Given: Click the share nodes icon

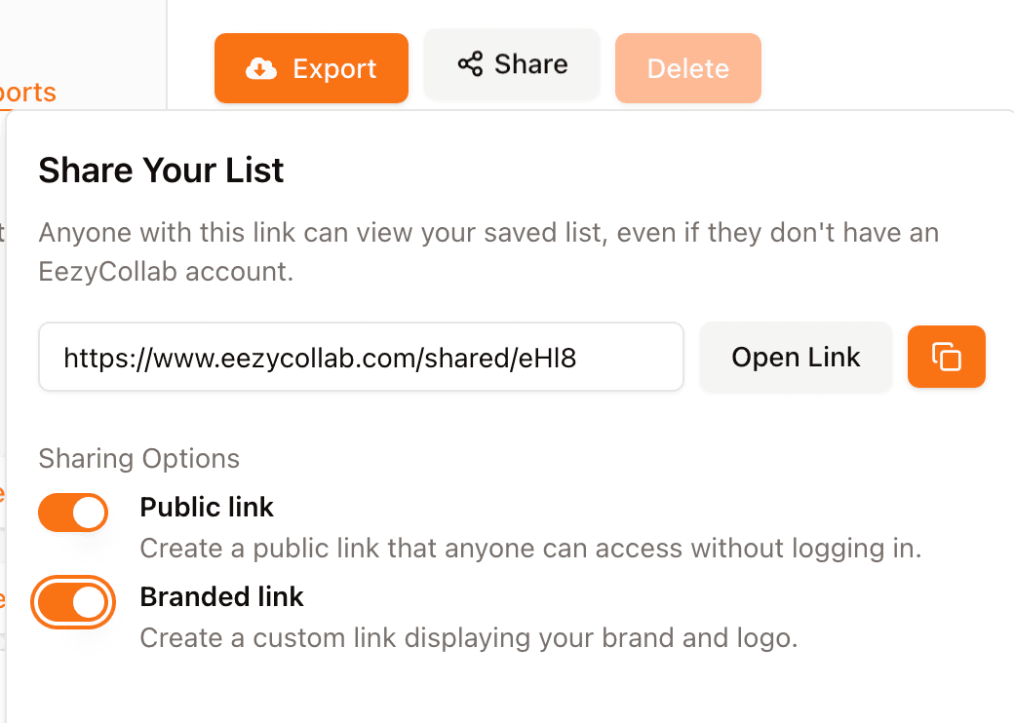Looking at the screenshot, I should [x=470, y=64].
